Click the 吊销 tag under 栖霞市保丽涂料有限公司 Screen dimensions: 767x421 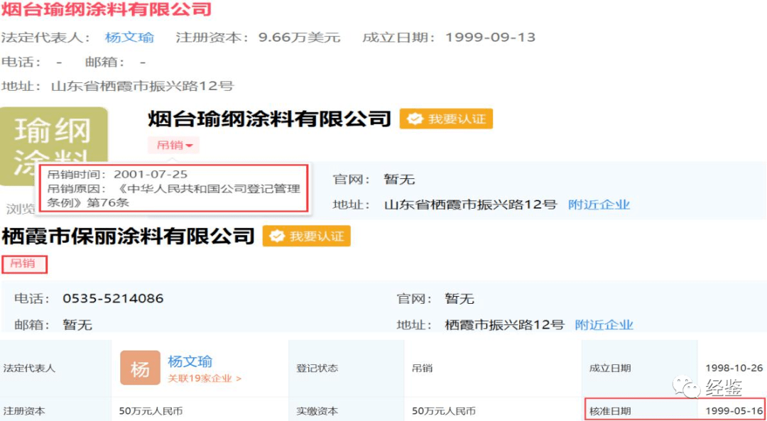23,264
